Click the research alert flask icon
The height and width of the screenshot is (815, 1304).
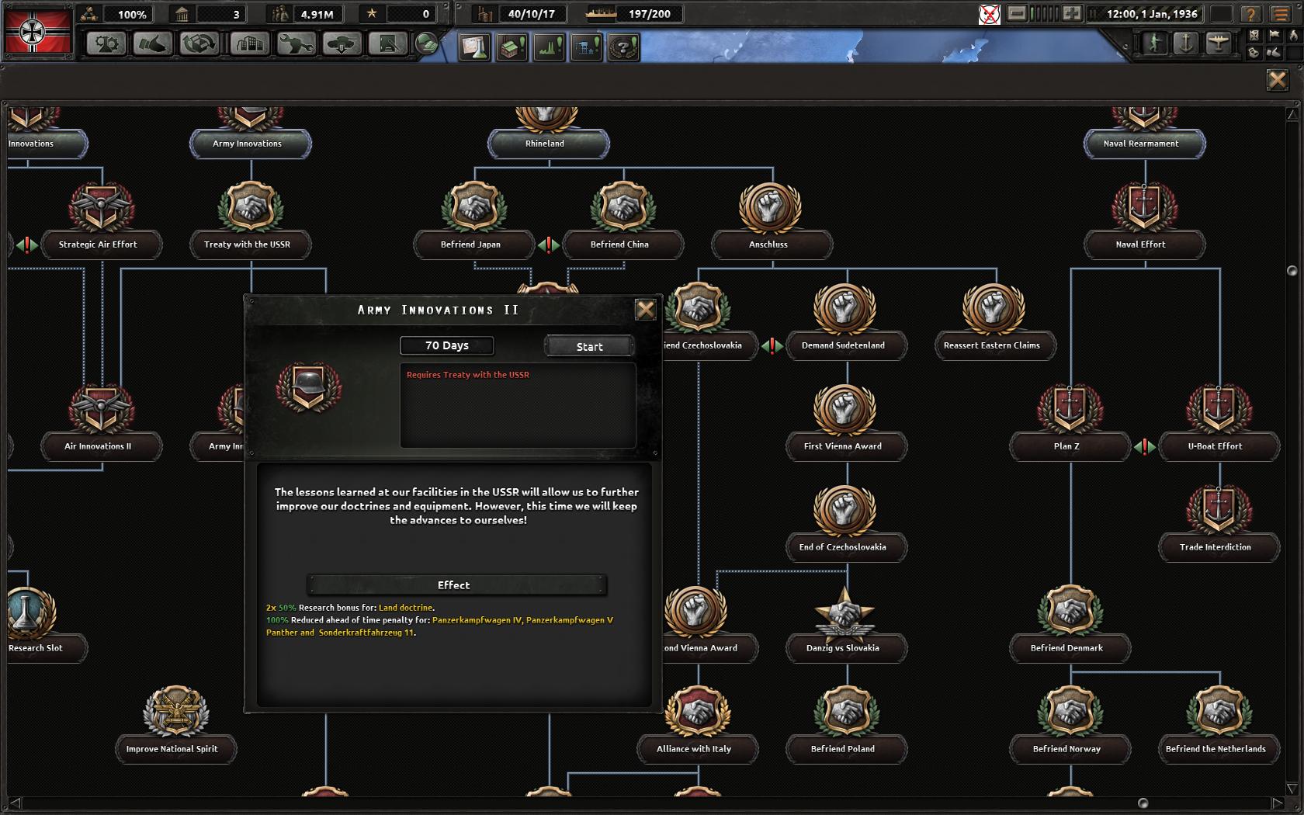point(476,47)
